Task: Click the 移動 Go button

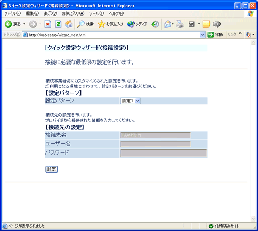Action: click(215, 35)
